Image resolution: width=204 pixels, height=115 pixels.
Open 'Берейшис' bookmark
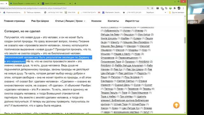(x=150, y=12)
